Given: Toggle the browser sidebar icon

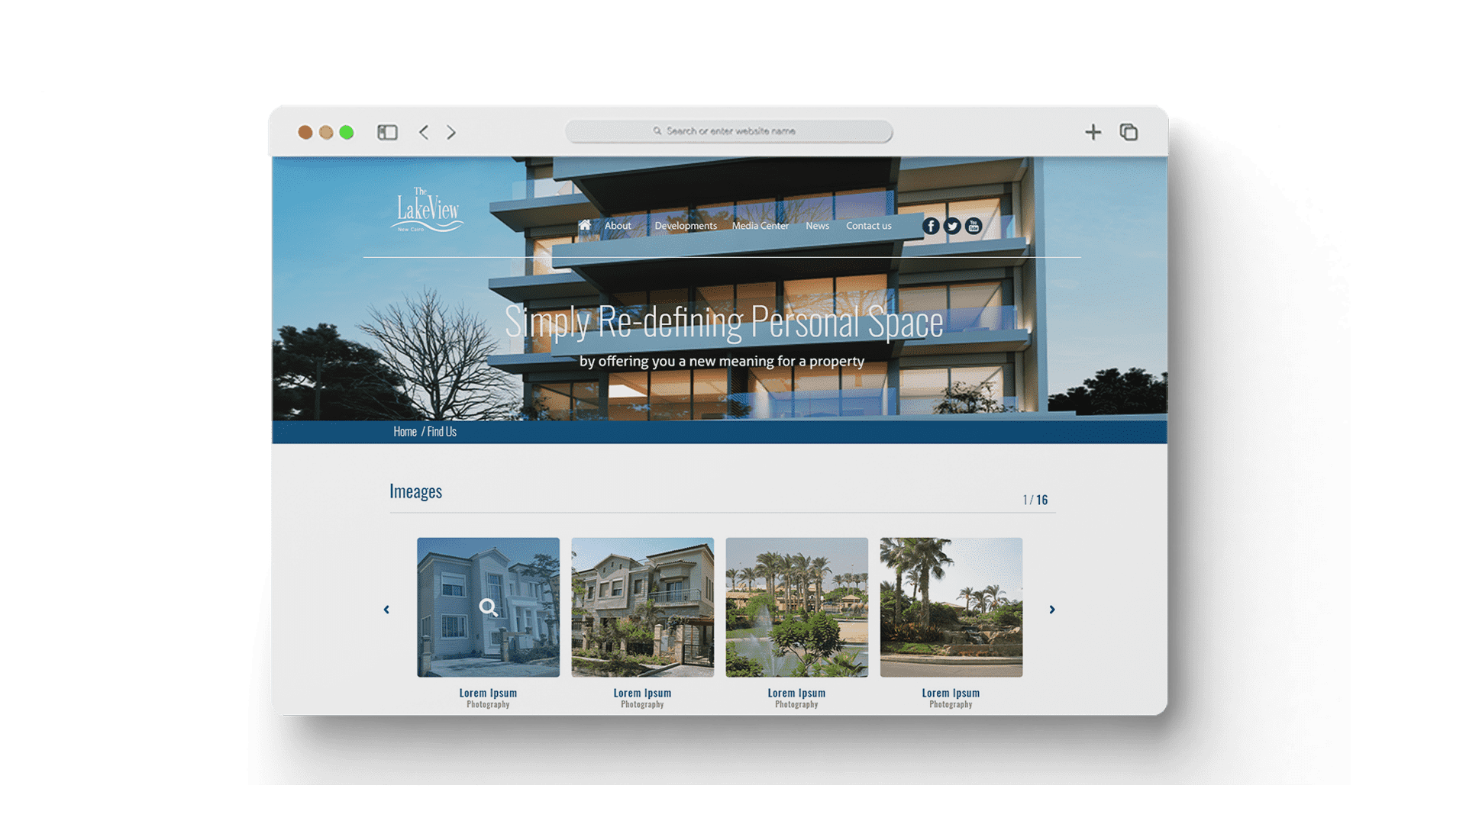Looking at the screenshot, I should pos(387,133).
